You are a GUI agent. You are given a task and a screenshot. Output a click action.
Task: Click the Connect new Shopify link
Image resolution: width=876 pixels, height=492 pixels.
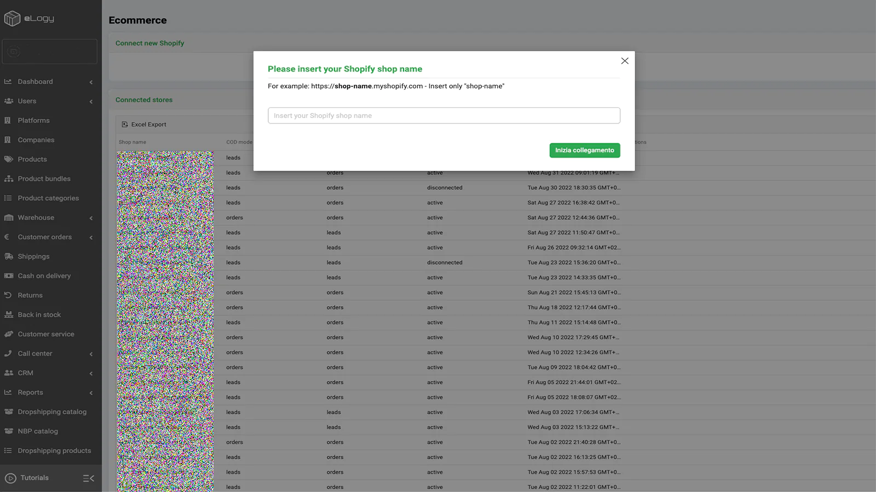pos(149,43)
